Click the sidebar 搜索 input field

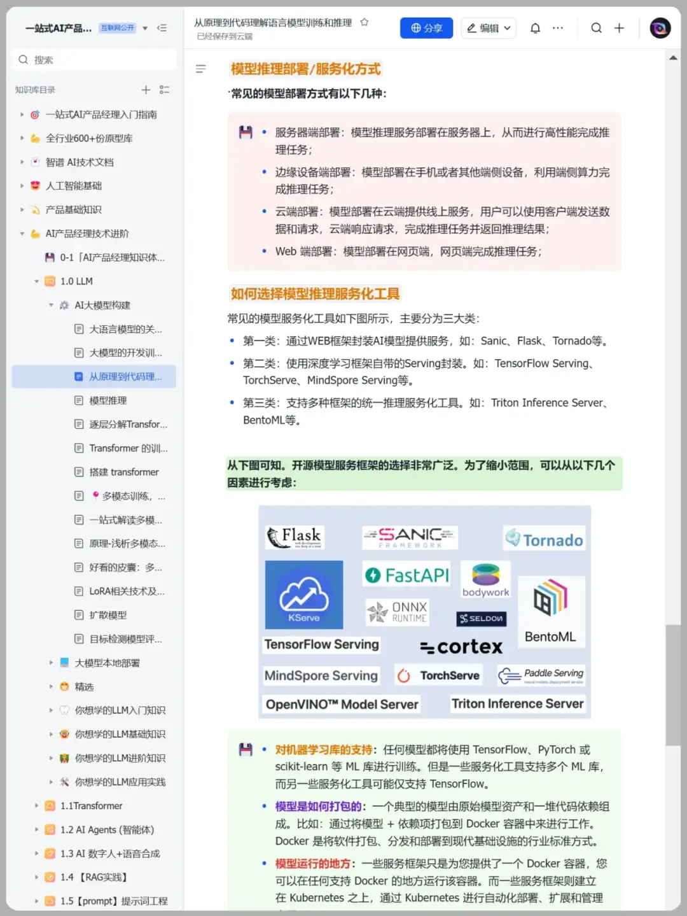pyautogui.click(x=95, y=60)
